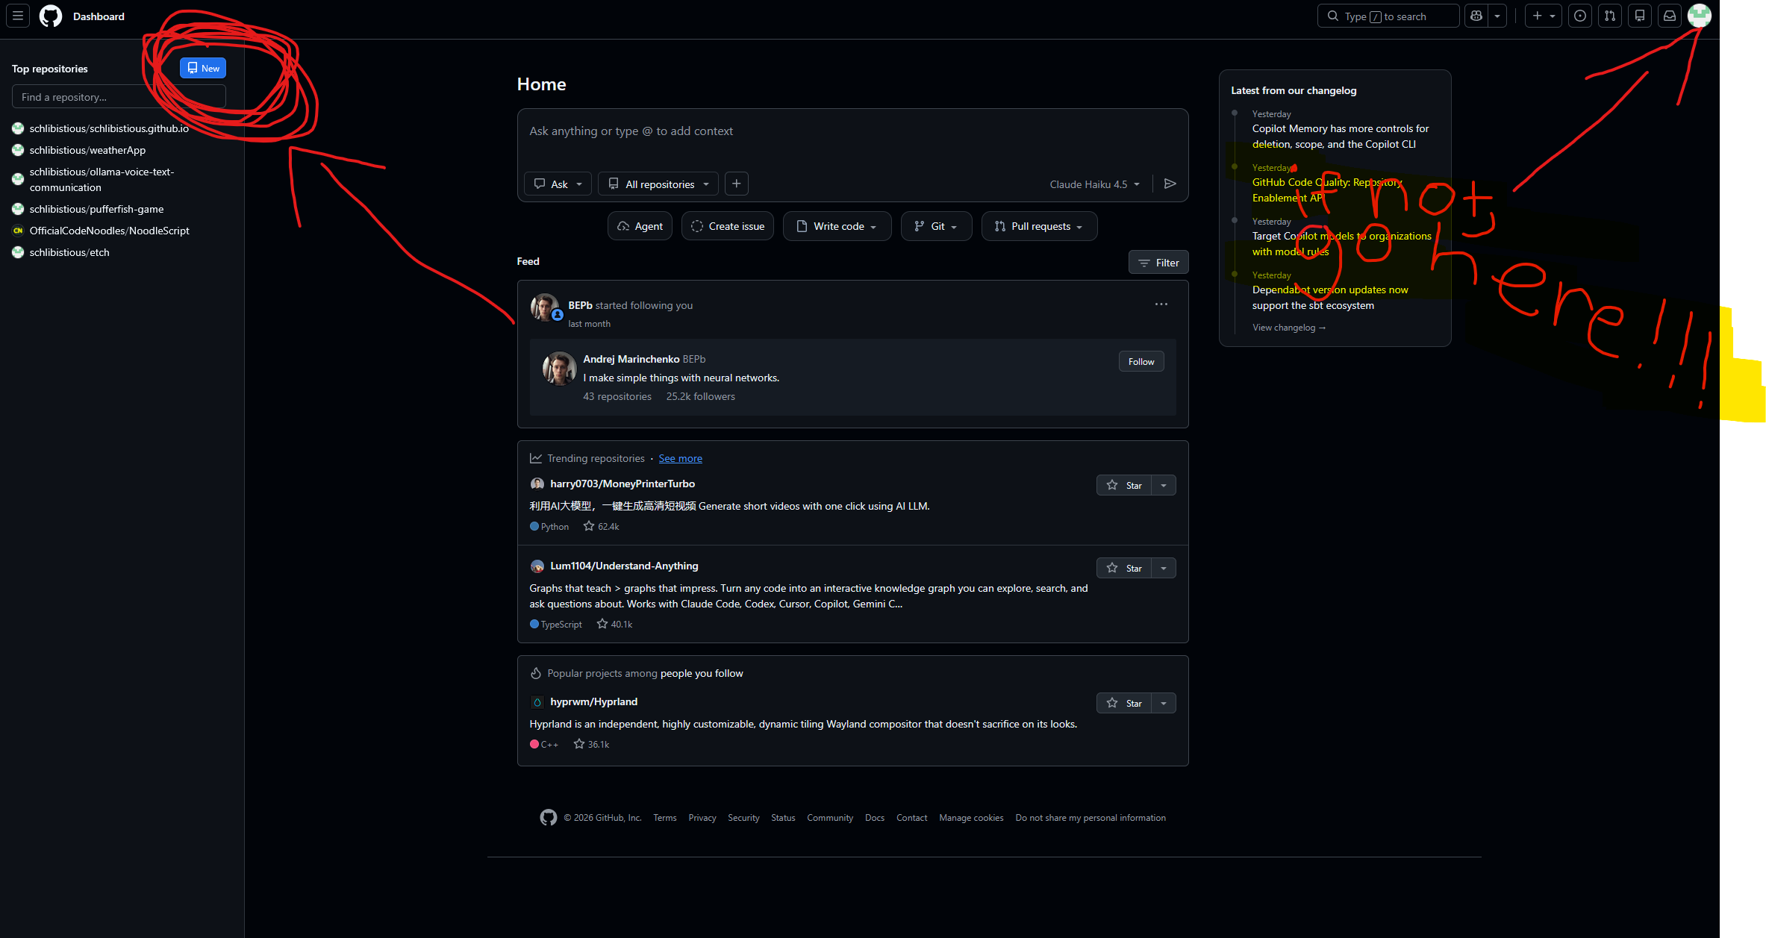
Task: Select the Agent button
Action: (640, 226)
